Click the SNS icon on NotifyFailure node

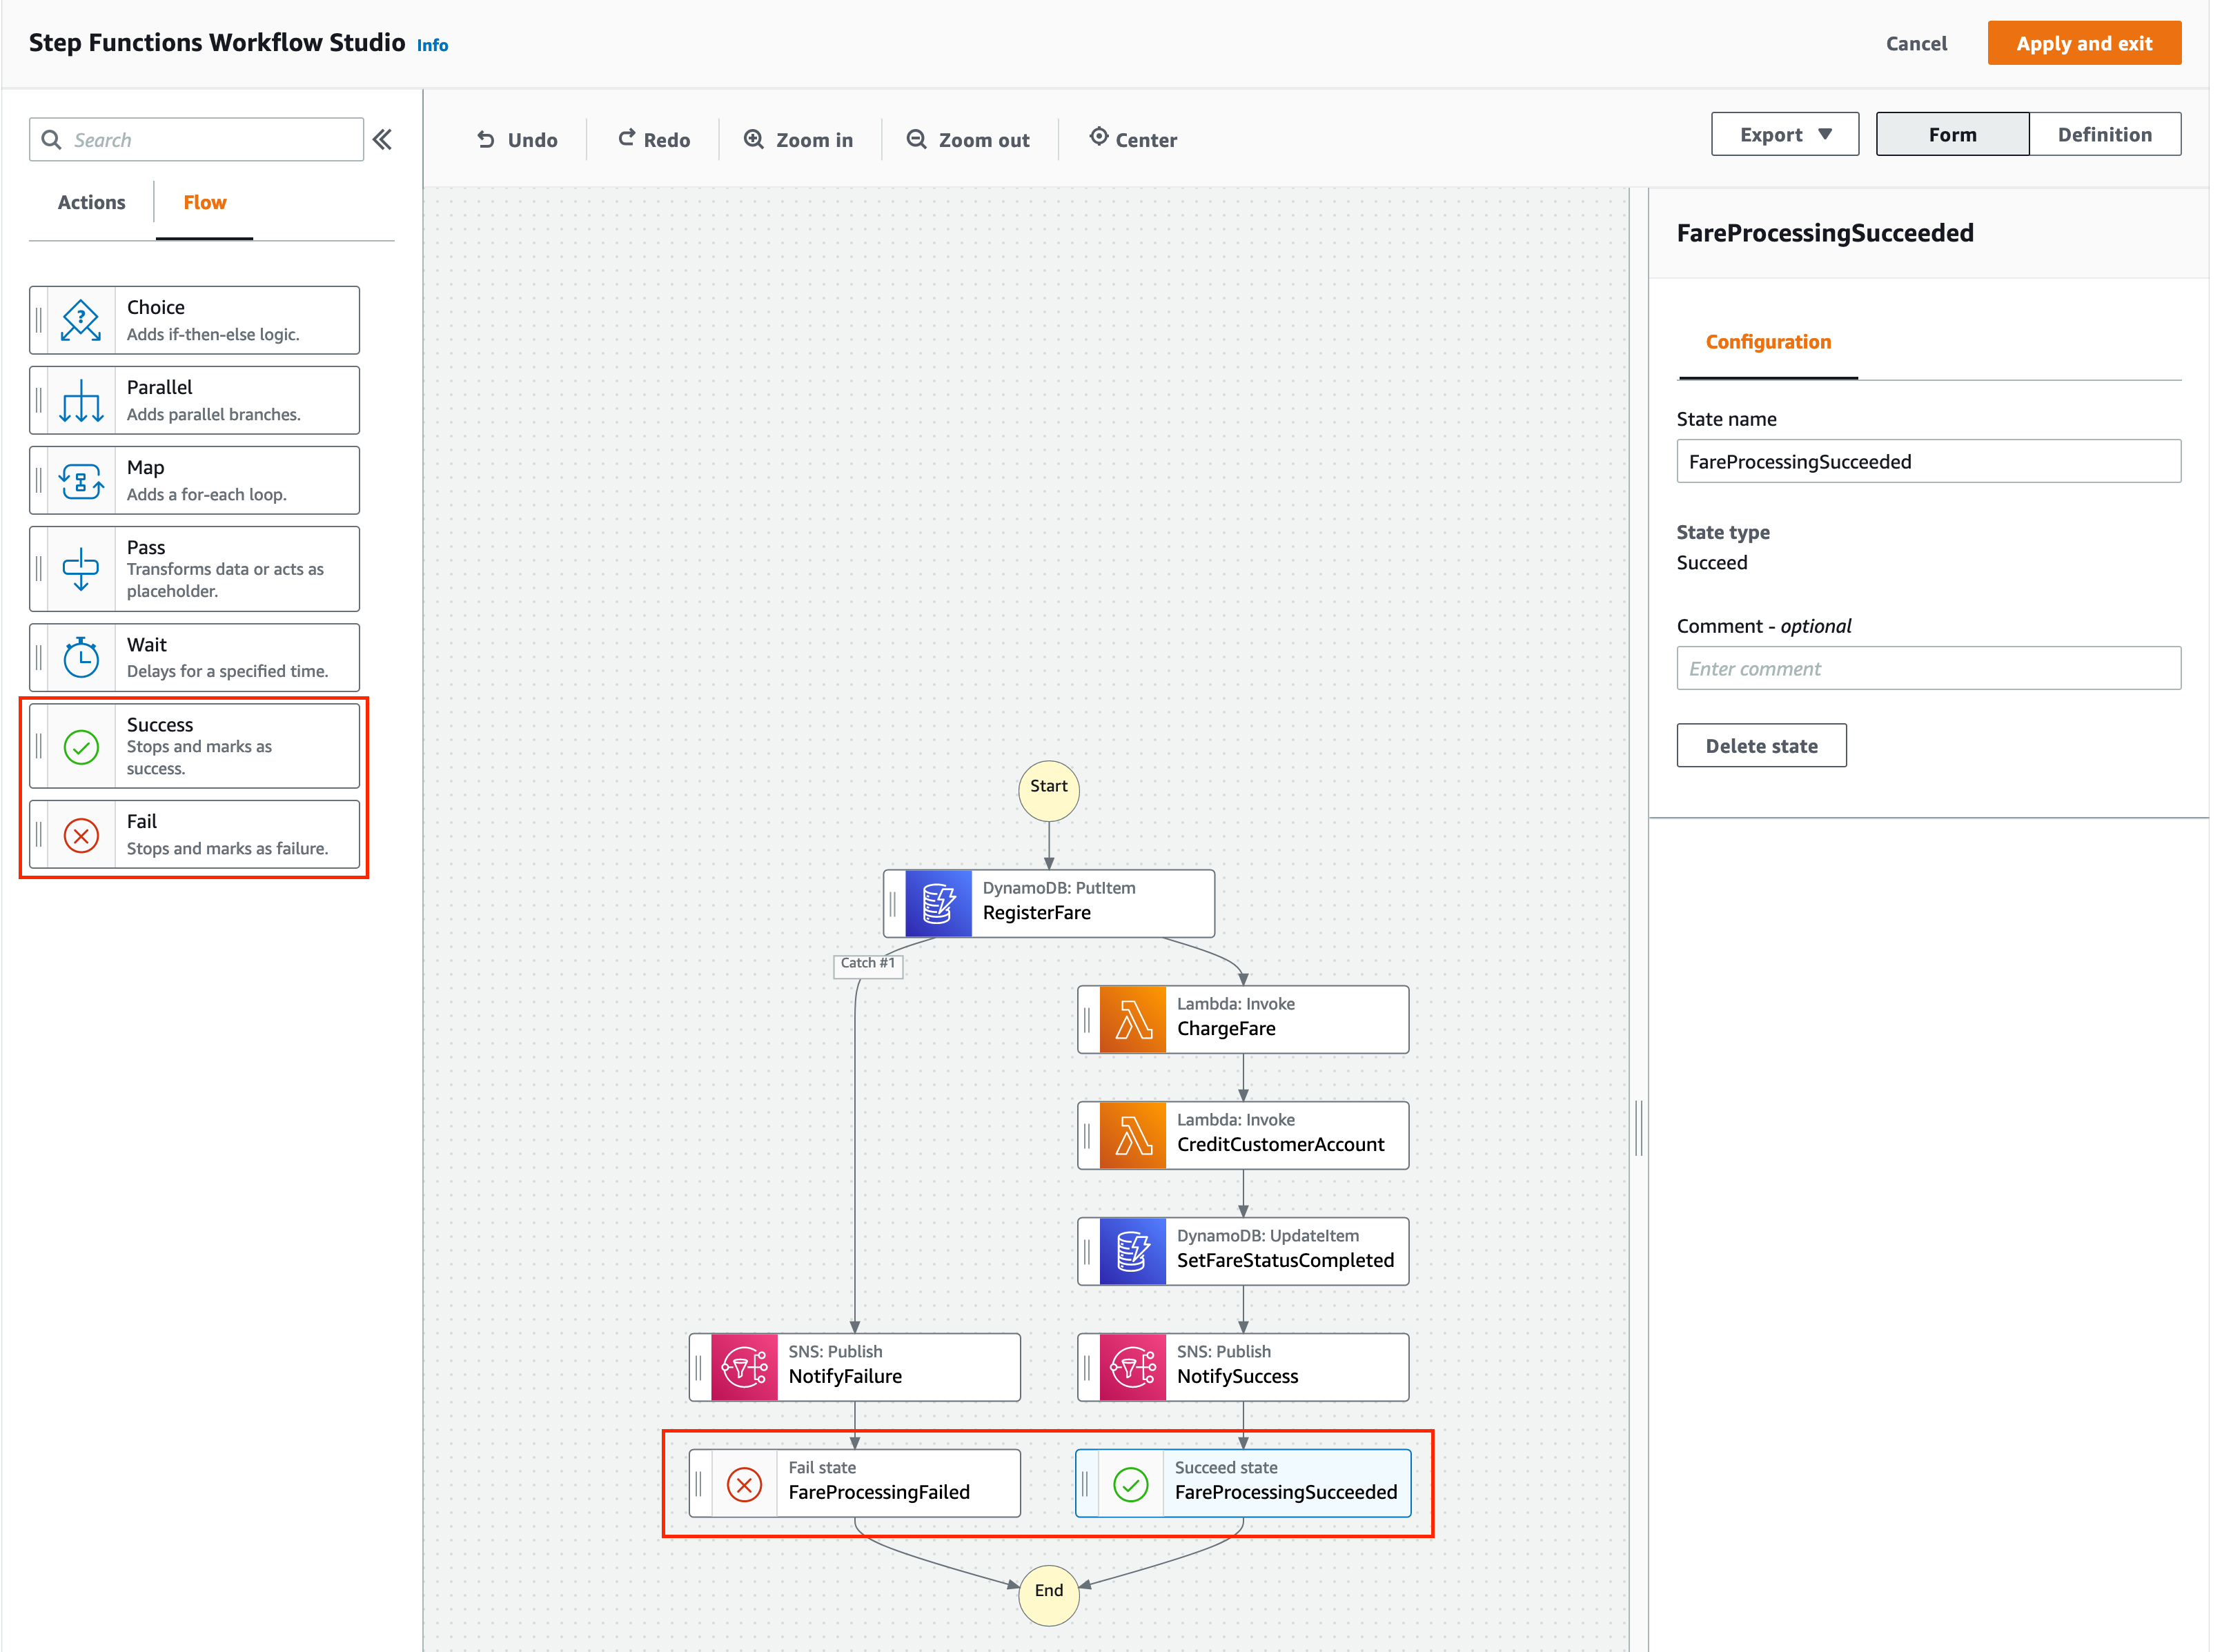[744, 1367]
